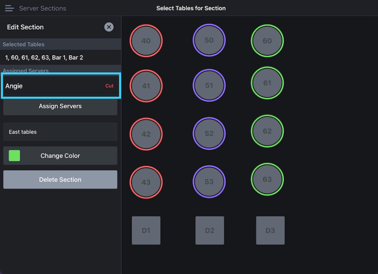Select table 43

(x=146, y=182)
